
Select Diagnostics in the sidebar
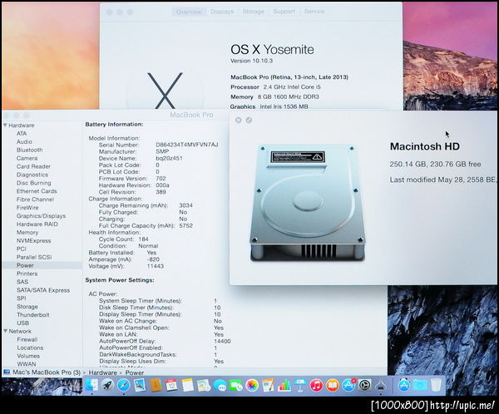click(x=32, y=175)
